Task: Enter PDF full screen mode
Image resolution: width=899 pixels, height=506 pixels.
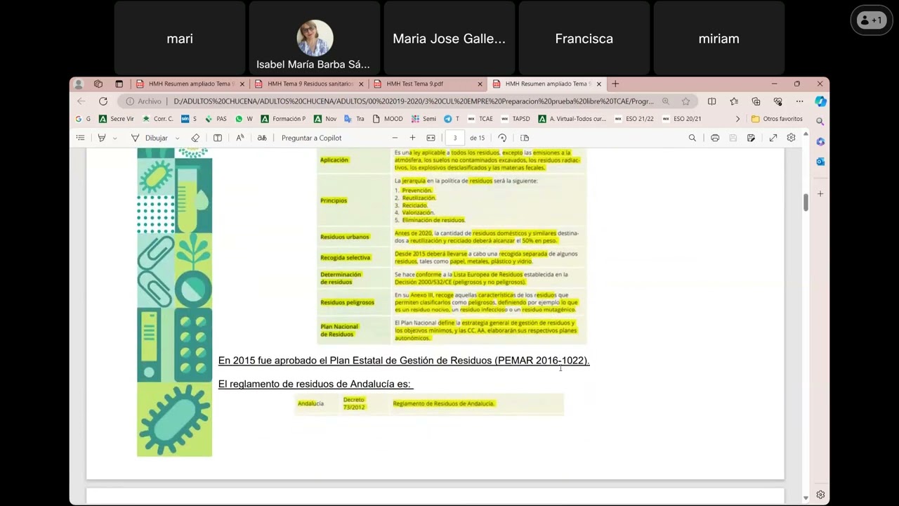Action: pos(773,138)
